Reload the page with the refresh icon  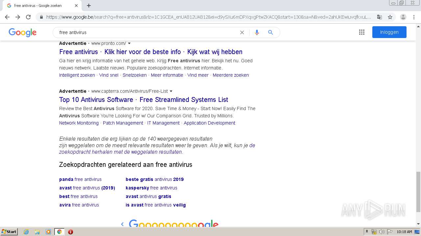pyautogui.click(x=28, y=17)
